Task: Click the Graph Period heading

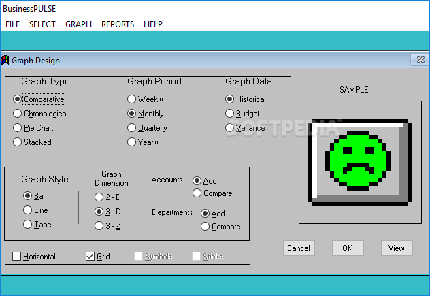Action: click(x=154, y=81)
